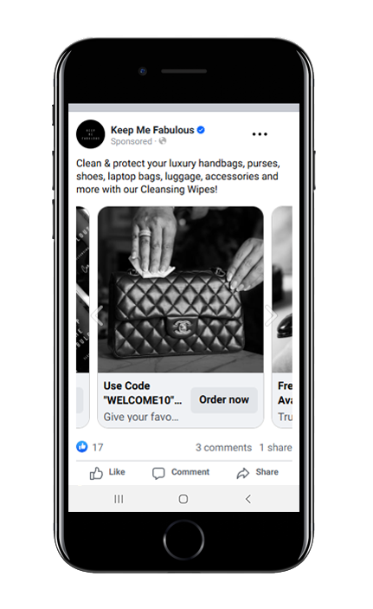Click the globe public audience icon

pyautogui.click(x=163, y=141)
